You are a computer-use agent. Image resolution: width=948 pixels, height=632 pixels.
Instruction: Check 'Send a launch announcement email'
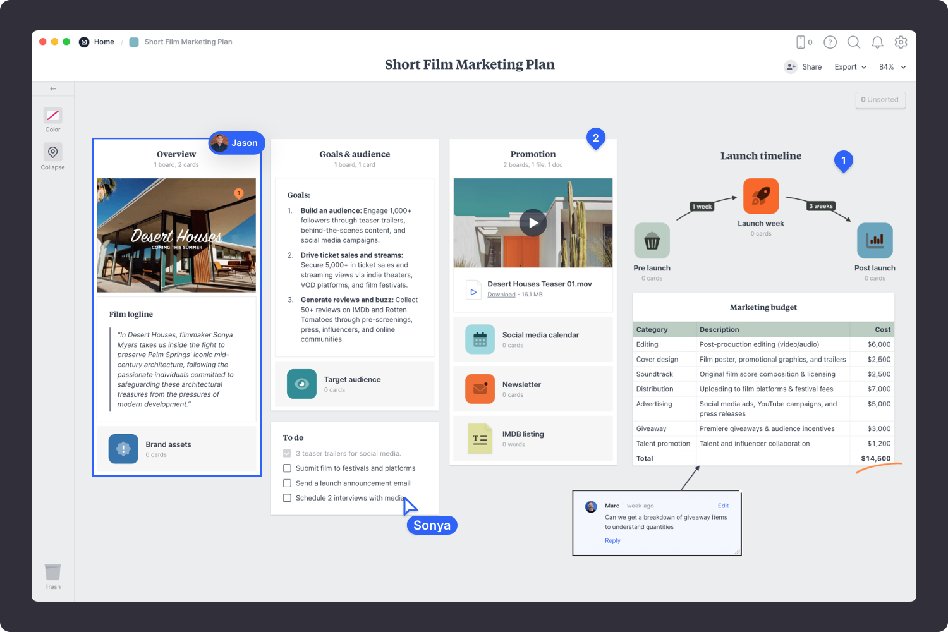[287, 483]
